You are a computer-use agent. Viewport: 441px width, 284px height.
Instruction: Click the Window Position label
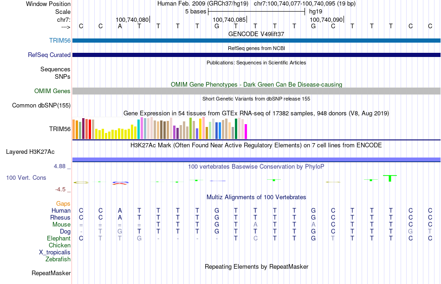click(48, 4)
